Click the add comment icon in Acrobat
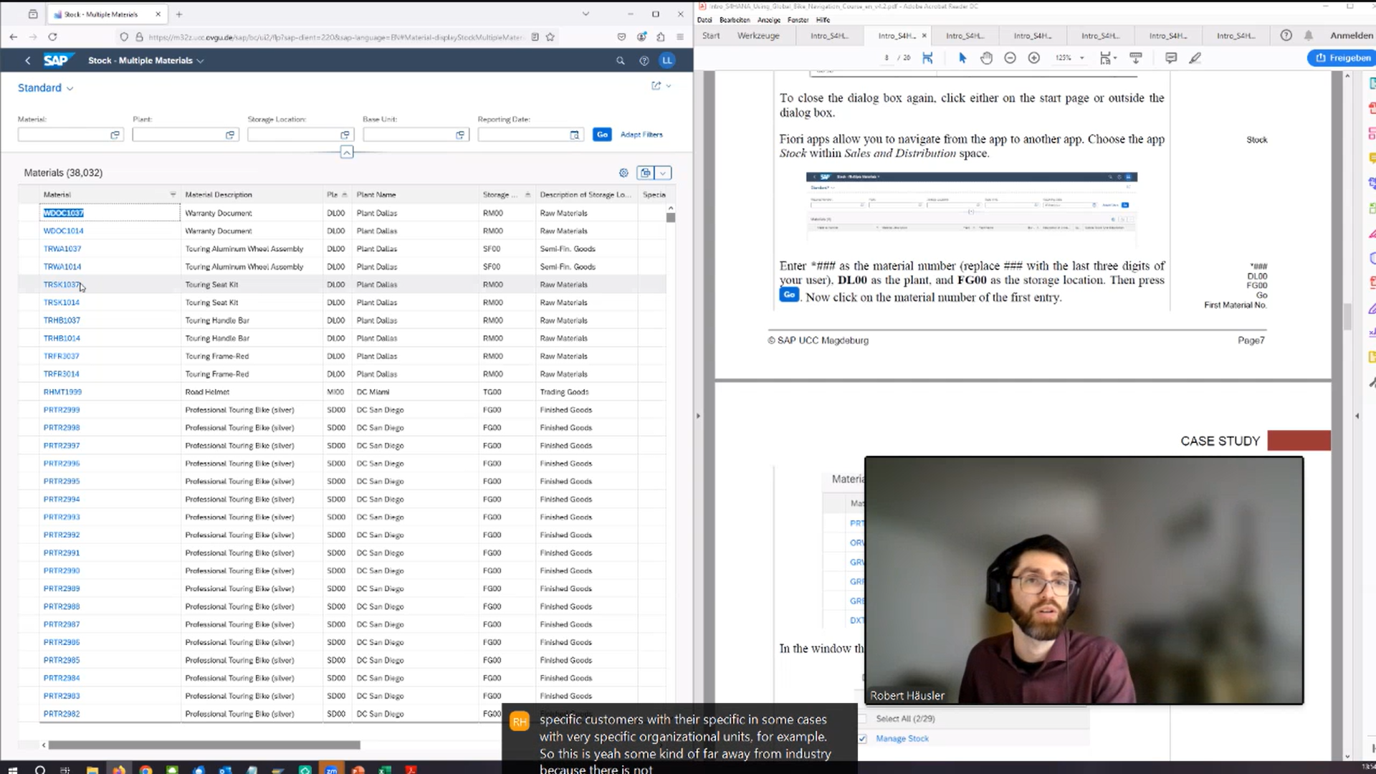The image size is (1376, 774). click(1171, 58)
